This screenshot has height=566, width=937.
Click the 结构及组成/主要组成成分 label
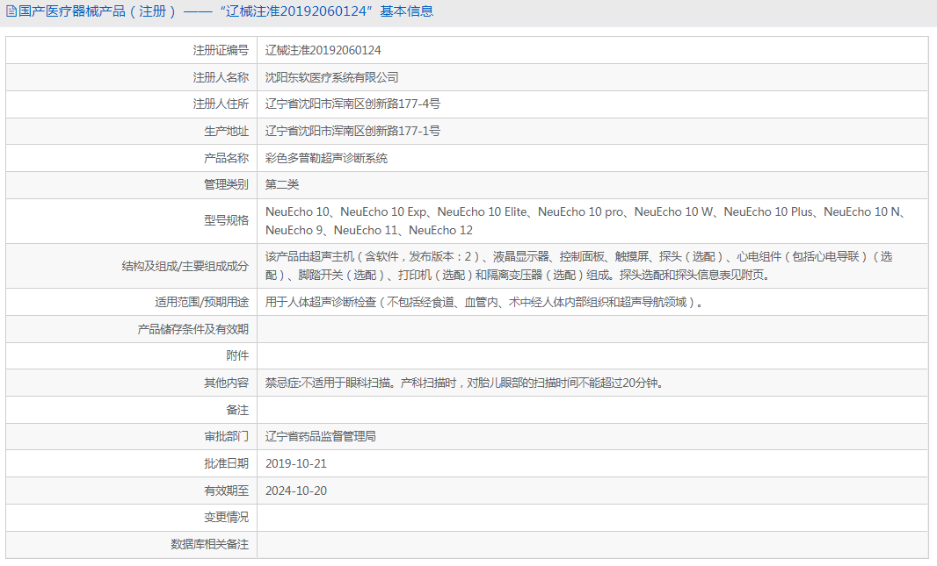pyautogui.click(x=185, y=266)
